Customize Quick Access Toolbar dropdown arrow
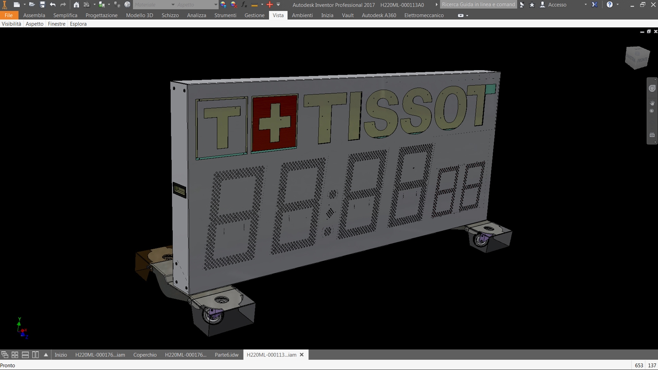The image size is (658, 370). pyautogui.click(x=278, y=5)
